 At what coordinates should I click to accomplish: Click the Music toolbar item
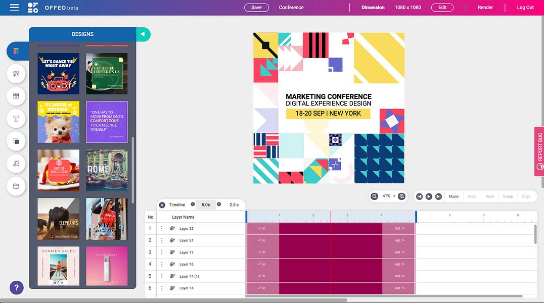click(x=454, y=196)
